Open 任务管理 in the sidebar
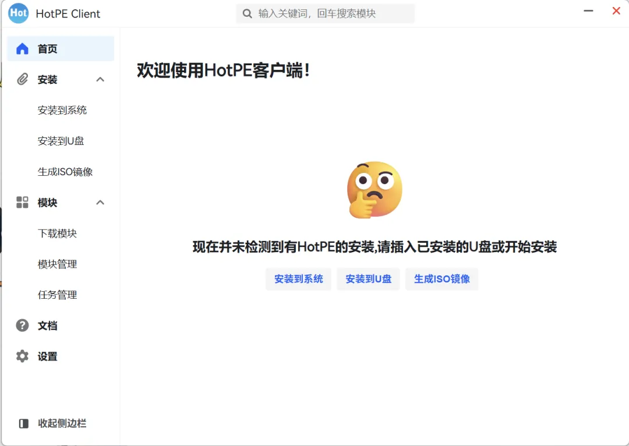The width and height of the screenshot is (629, 446). (57, 295)
